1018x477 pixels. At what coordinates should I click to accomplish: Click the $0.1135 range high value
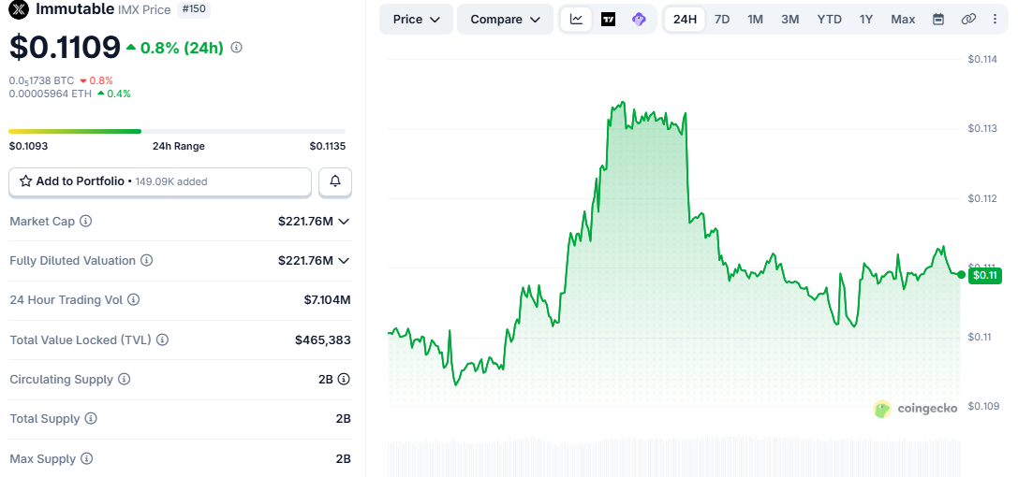[x=327, y=146]
